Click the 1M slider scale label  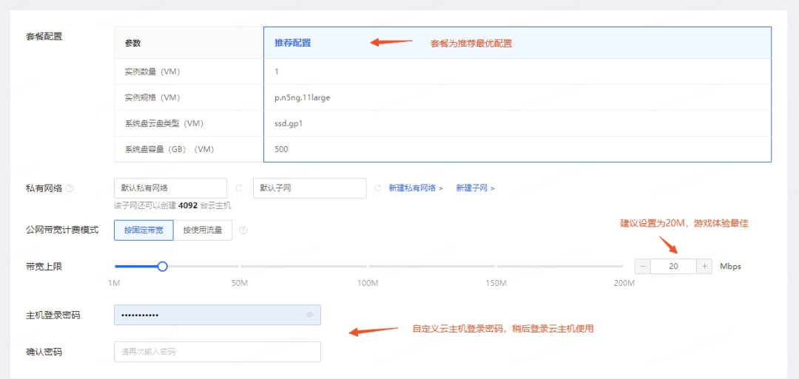pyautogui.click(x=114, y=283)
